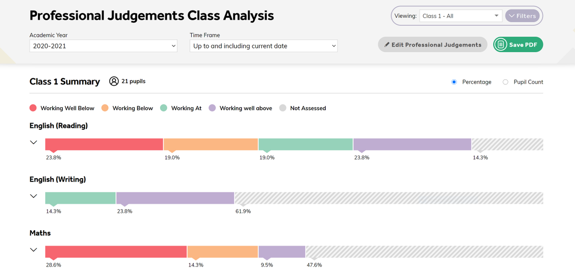Click the pencil icon on Edit Professional Judgements
This screenshot has height=280, width=575.
coord(387,45)
